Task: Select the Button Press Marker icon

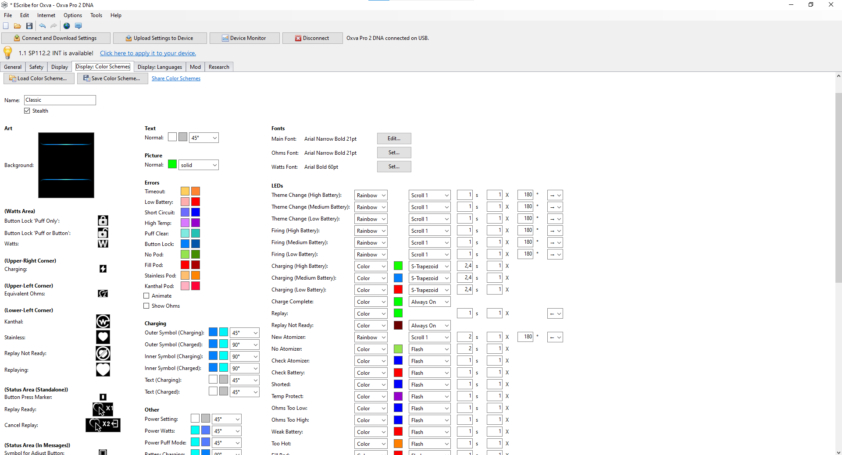Action: (x=103, y=397)
